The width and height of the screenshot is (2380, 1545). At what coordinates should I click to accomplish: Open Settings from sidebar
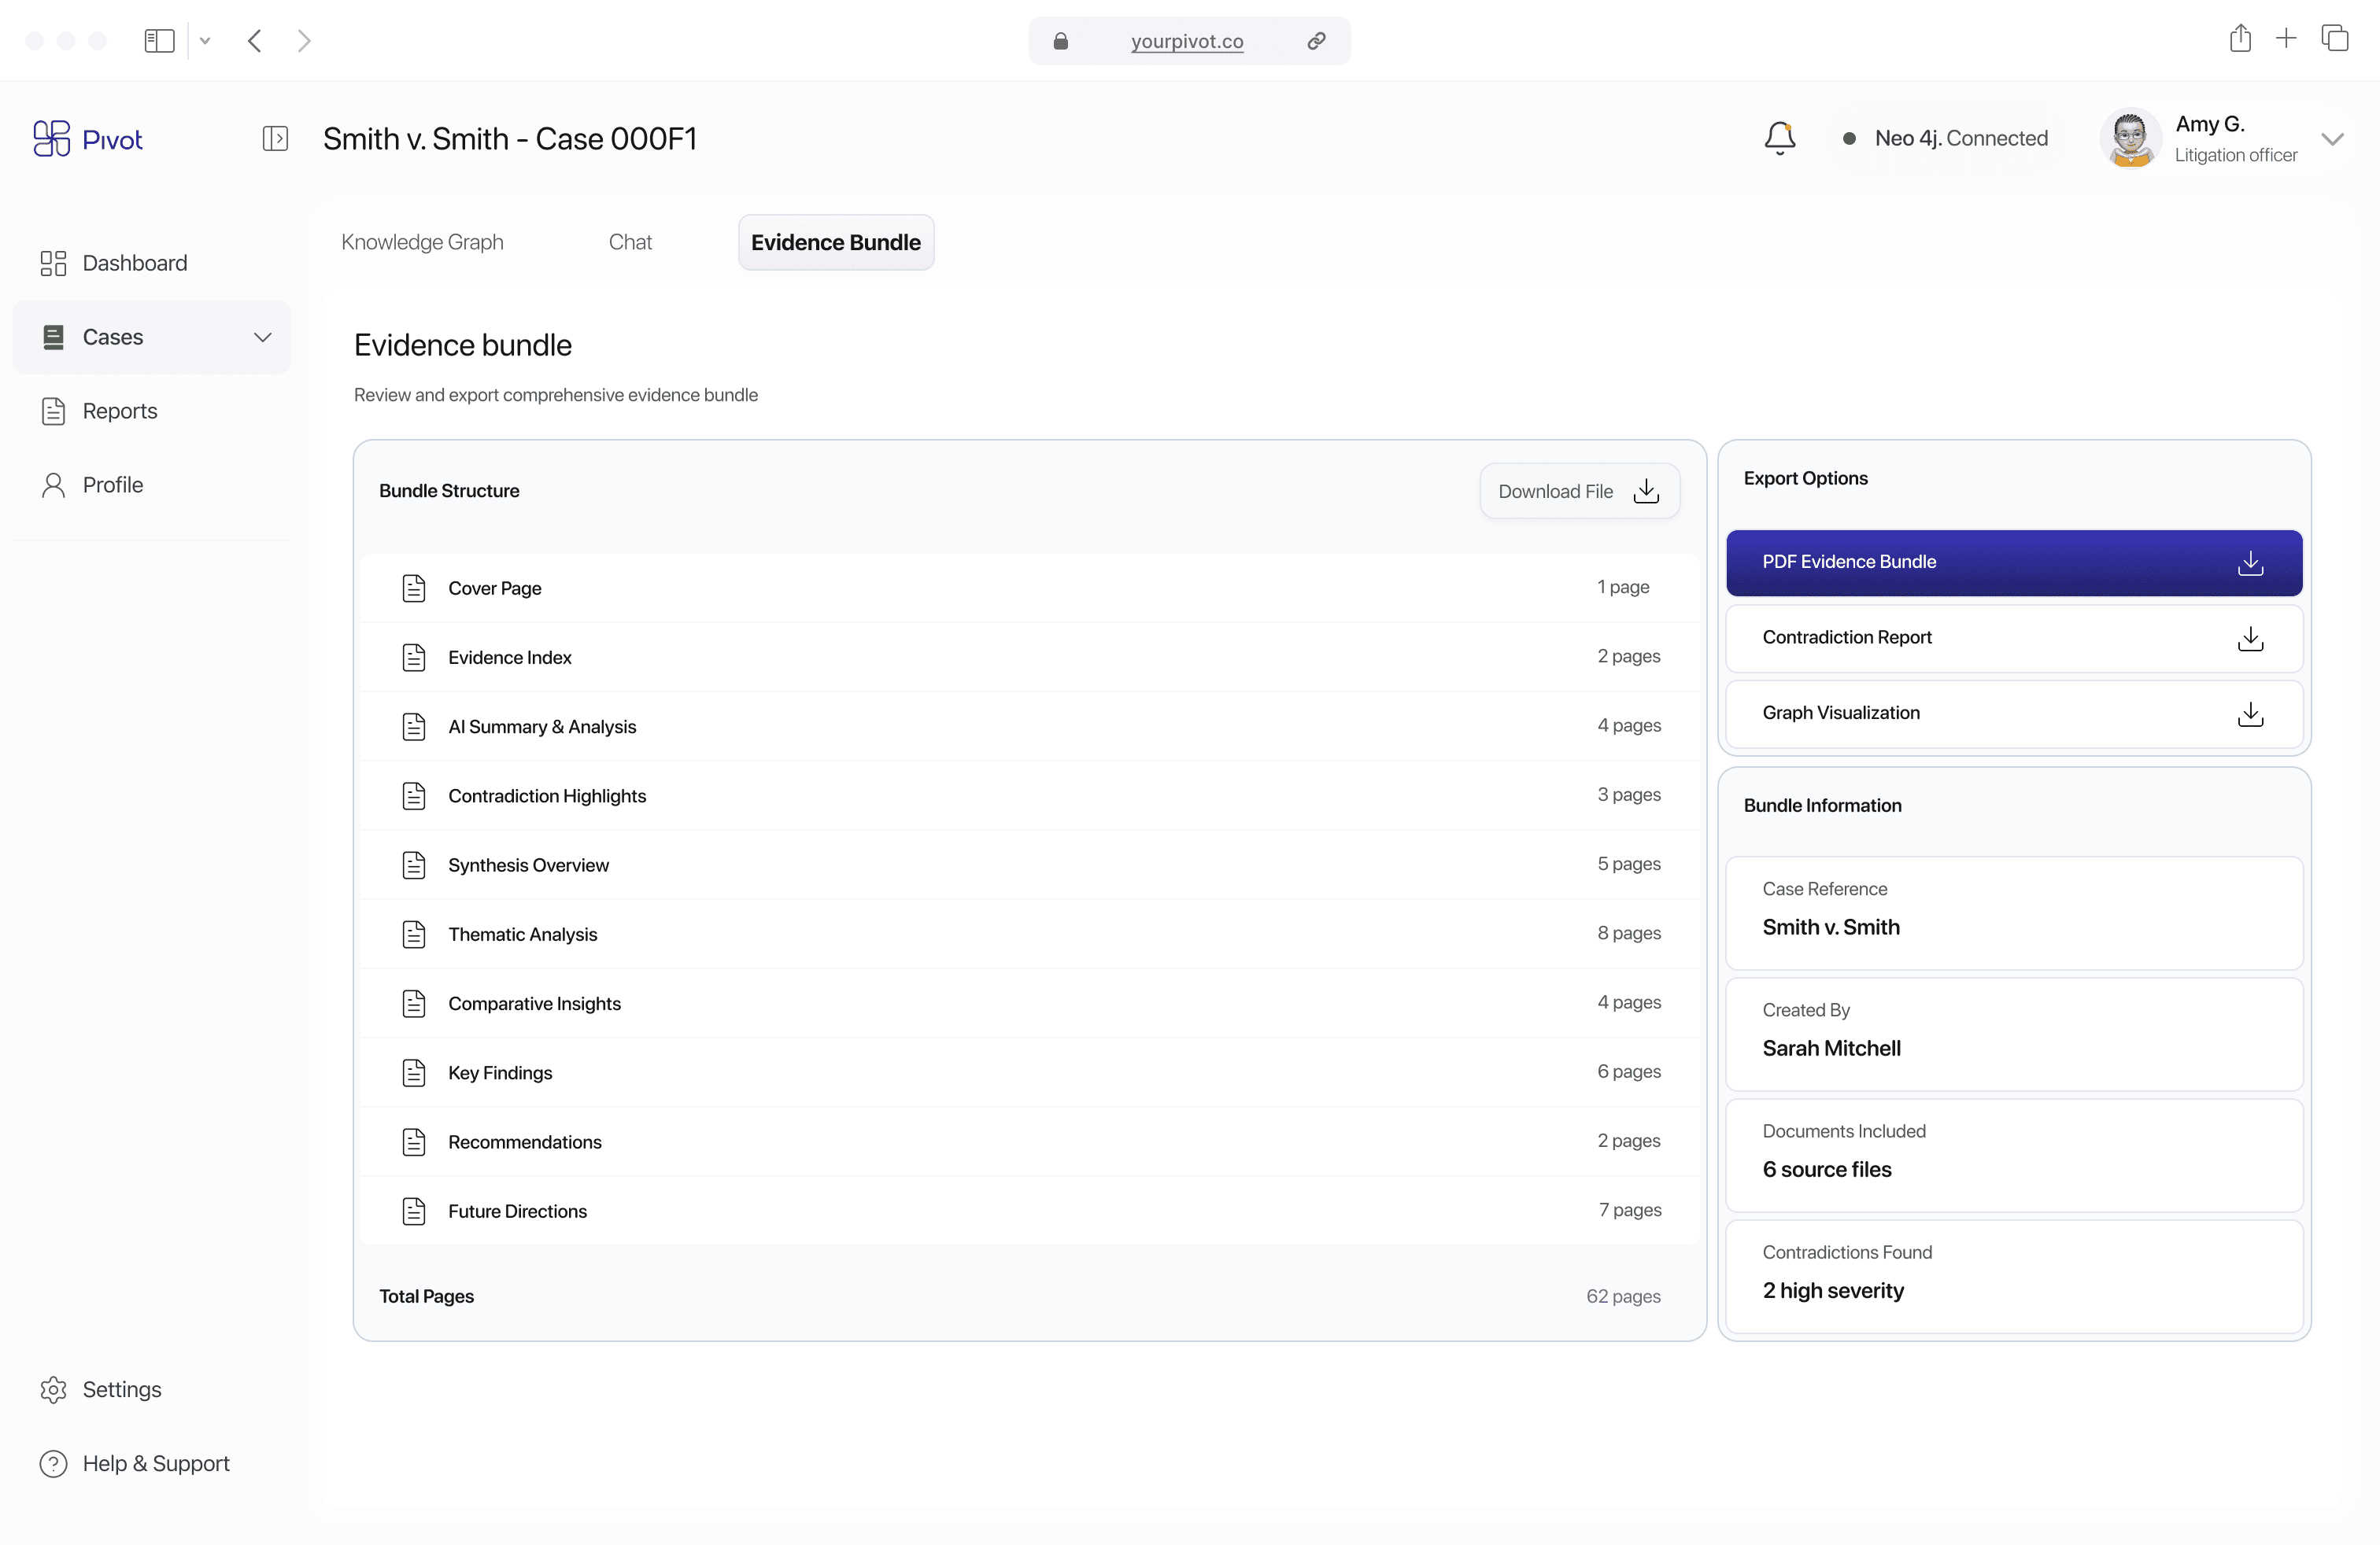(121, 1389)
